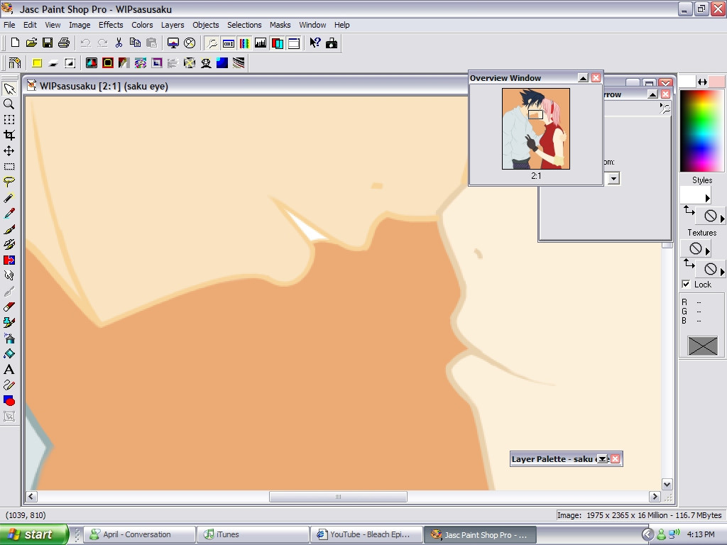The image size is (727, 545).
Task: Open the foreground Styles flyout arrow
Action: [708, 199]
